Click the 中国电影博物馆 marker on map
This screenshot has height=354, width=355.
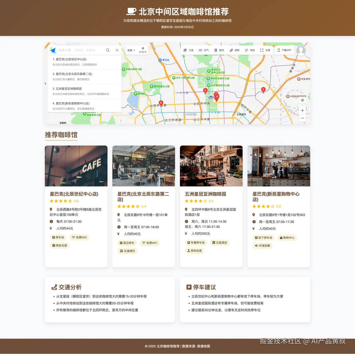coord(288,96)
